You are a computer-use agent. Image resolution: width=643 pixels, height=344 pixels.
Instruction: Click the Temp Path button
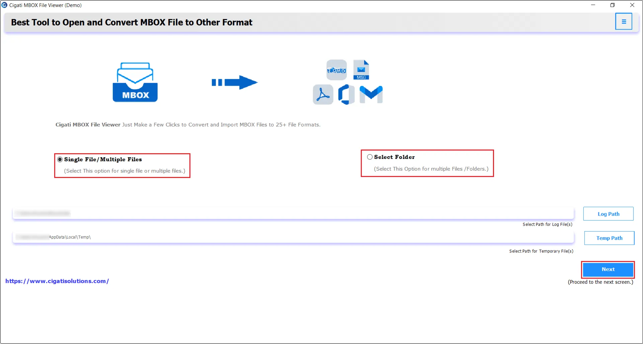(609, 238)
